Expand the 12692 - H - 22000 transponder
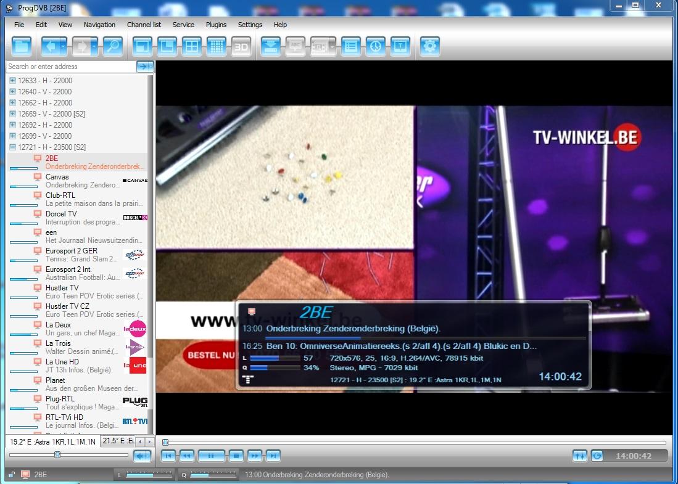 pyautogui.click(x=12, y=125)
